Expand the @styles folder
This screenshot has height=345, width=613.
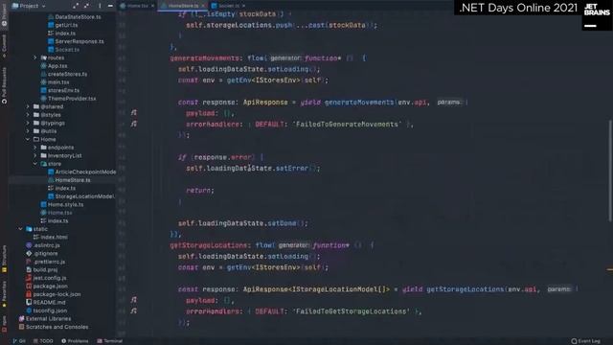[x=28, y=115]
